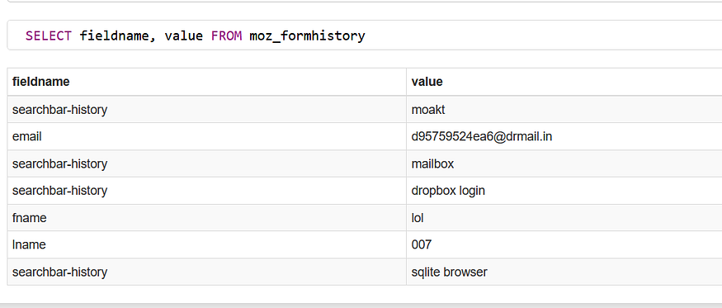Click searchbar-history cell beside mailbox
This screenshot has height=308, width=722.
point(207,163)
